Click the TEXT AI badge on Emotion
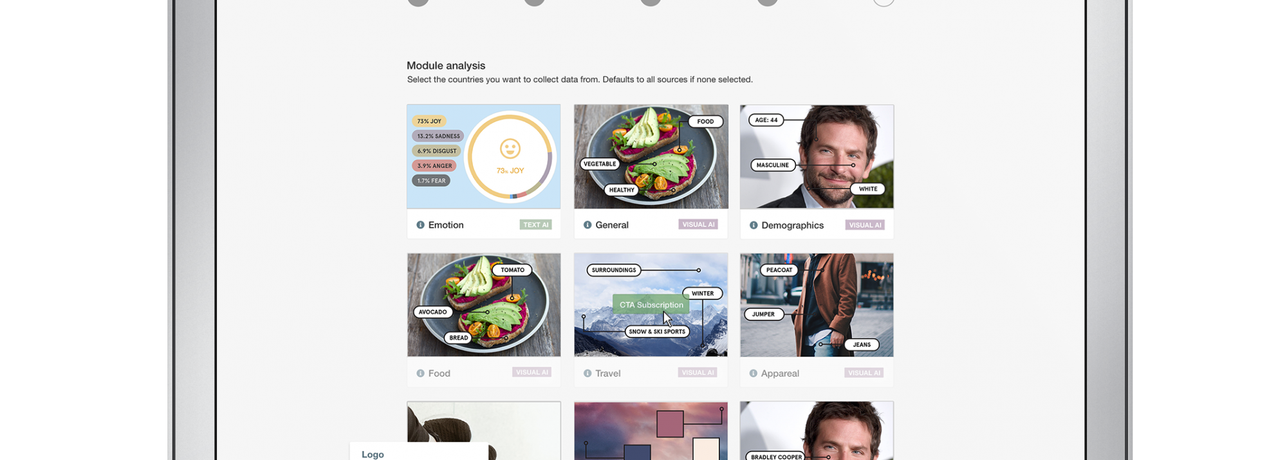1287x460 pixels. click(x=536, y=225)
